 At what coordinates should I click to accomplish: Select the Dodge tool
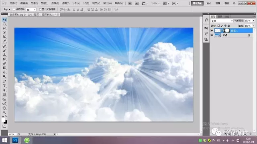click(4, 76)
